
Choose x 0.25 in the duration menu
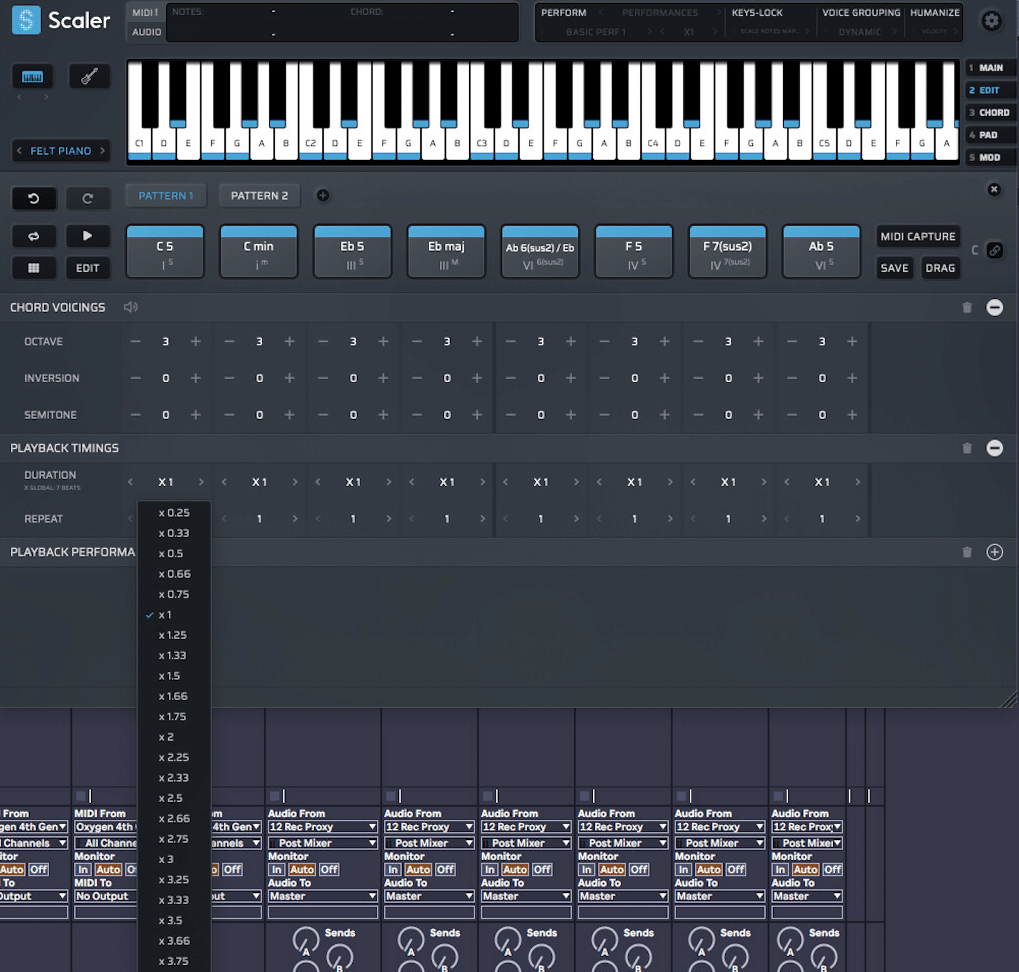pyautogui.click(x=174, y=513)
